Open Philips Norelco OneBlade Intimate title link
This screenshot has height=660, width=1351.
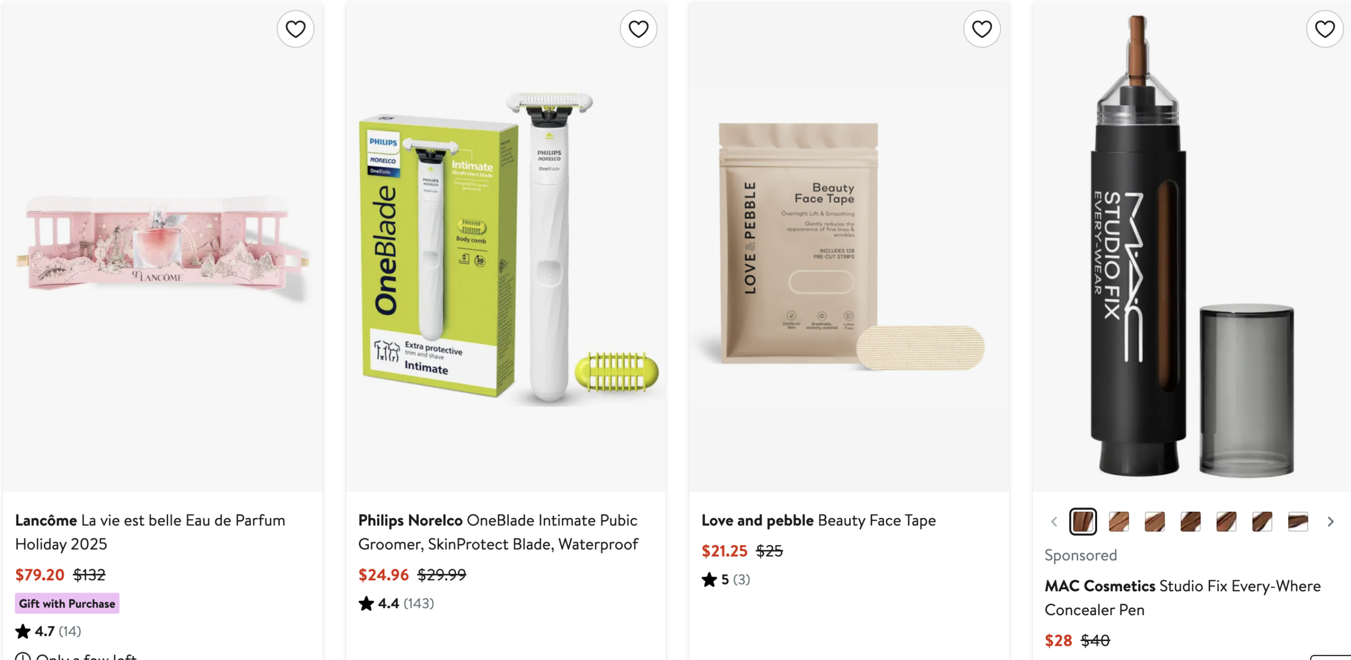pyautogui.click(x=498, y=532)
